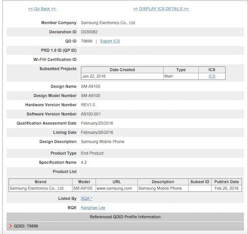
Task: Click the Subset ID column header
Action: click(200, 182)
